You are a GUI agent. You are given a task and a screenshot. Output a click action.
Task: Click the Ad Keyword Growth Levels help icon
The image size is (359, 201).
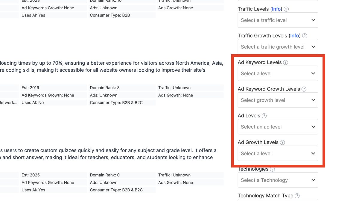[x=304, y=89]
